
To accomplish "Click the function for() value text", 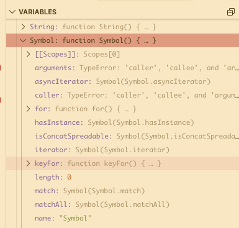I will (96, 109).
